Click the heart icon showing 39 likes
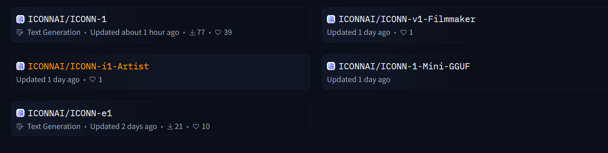Image resolution: width=608 pixels, height=153 pixels. [x=218, y=33]
